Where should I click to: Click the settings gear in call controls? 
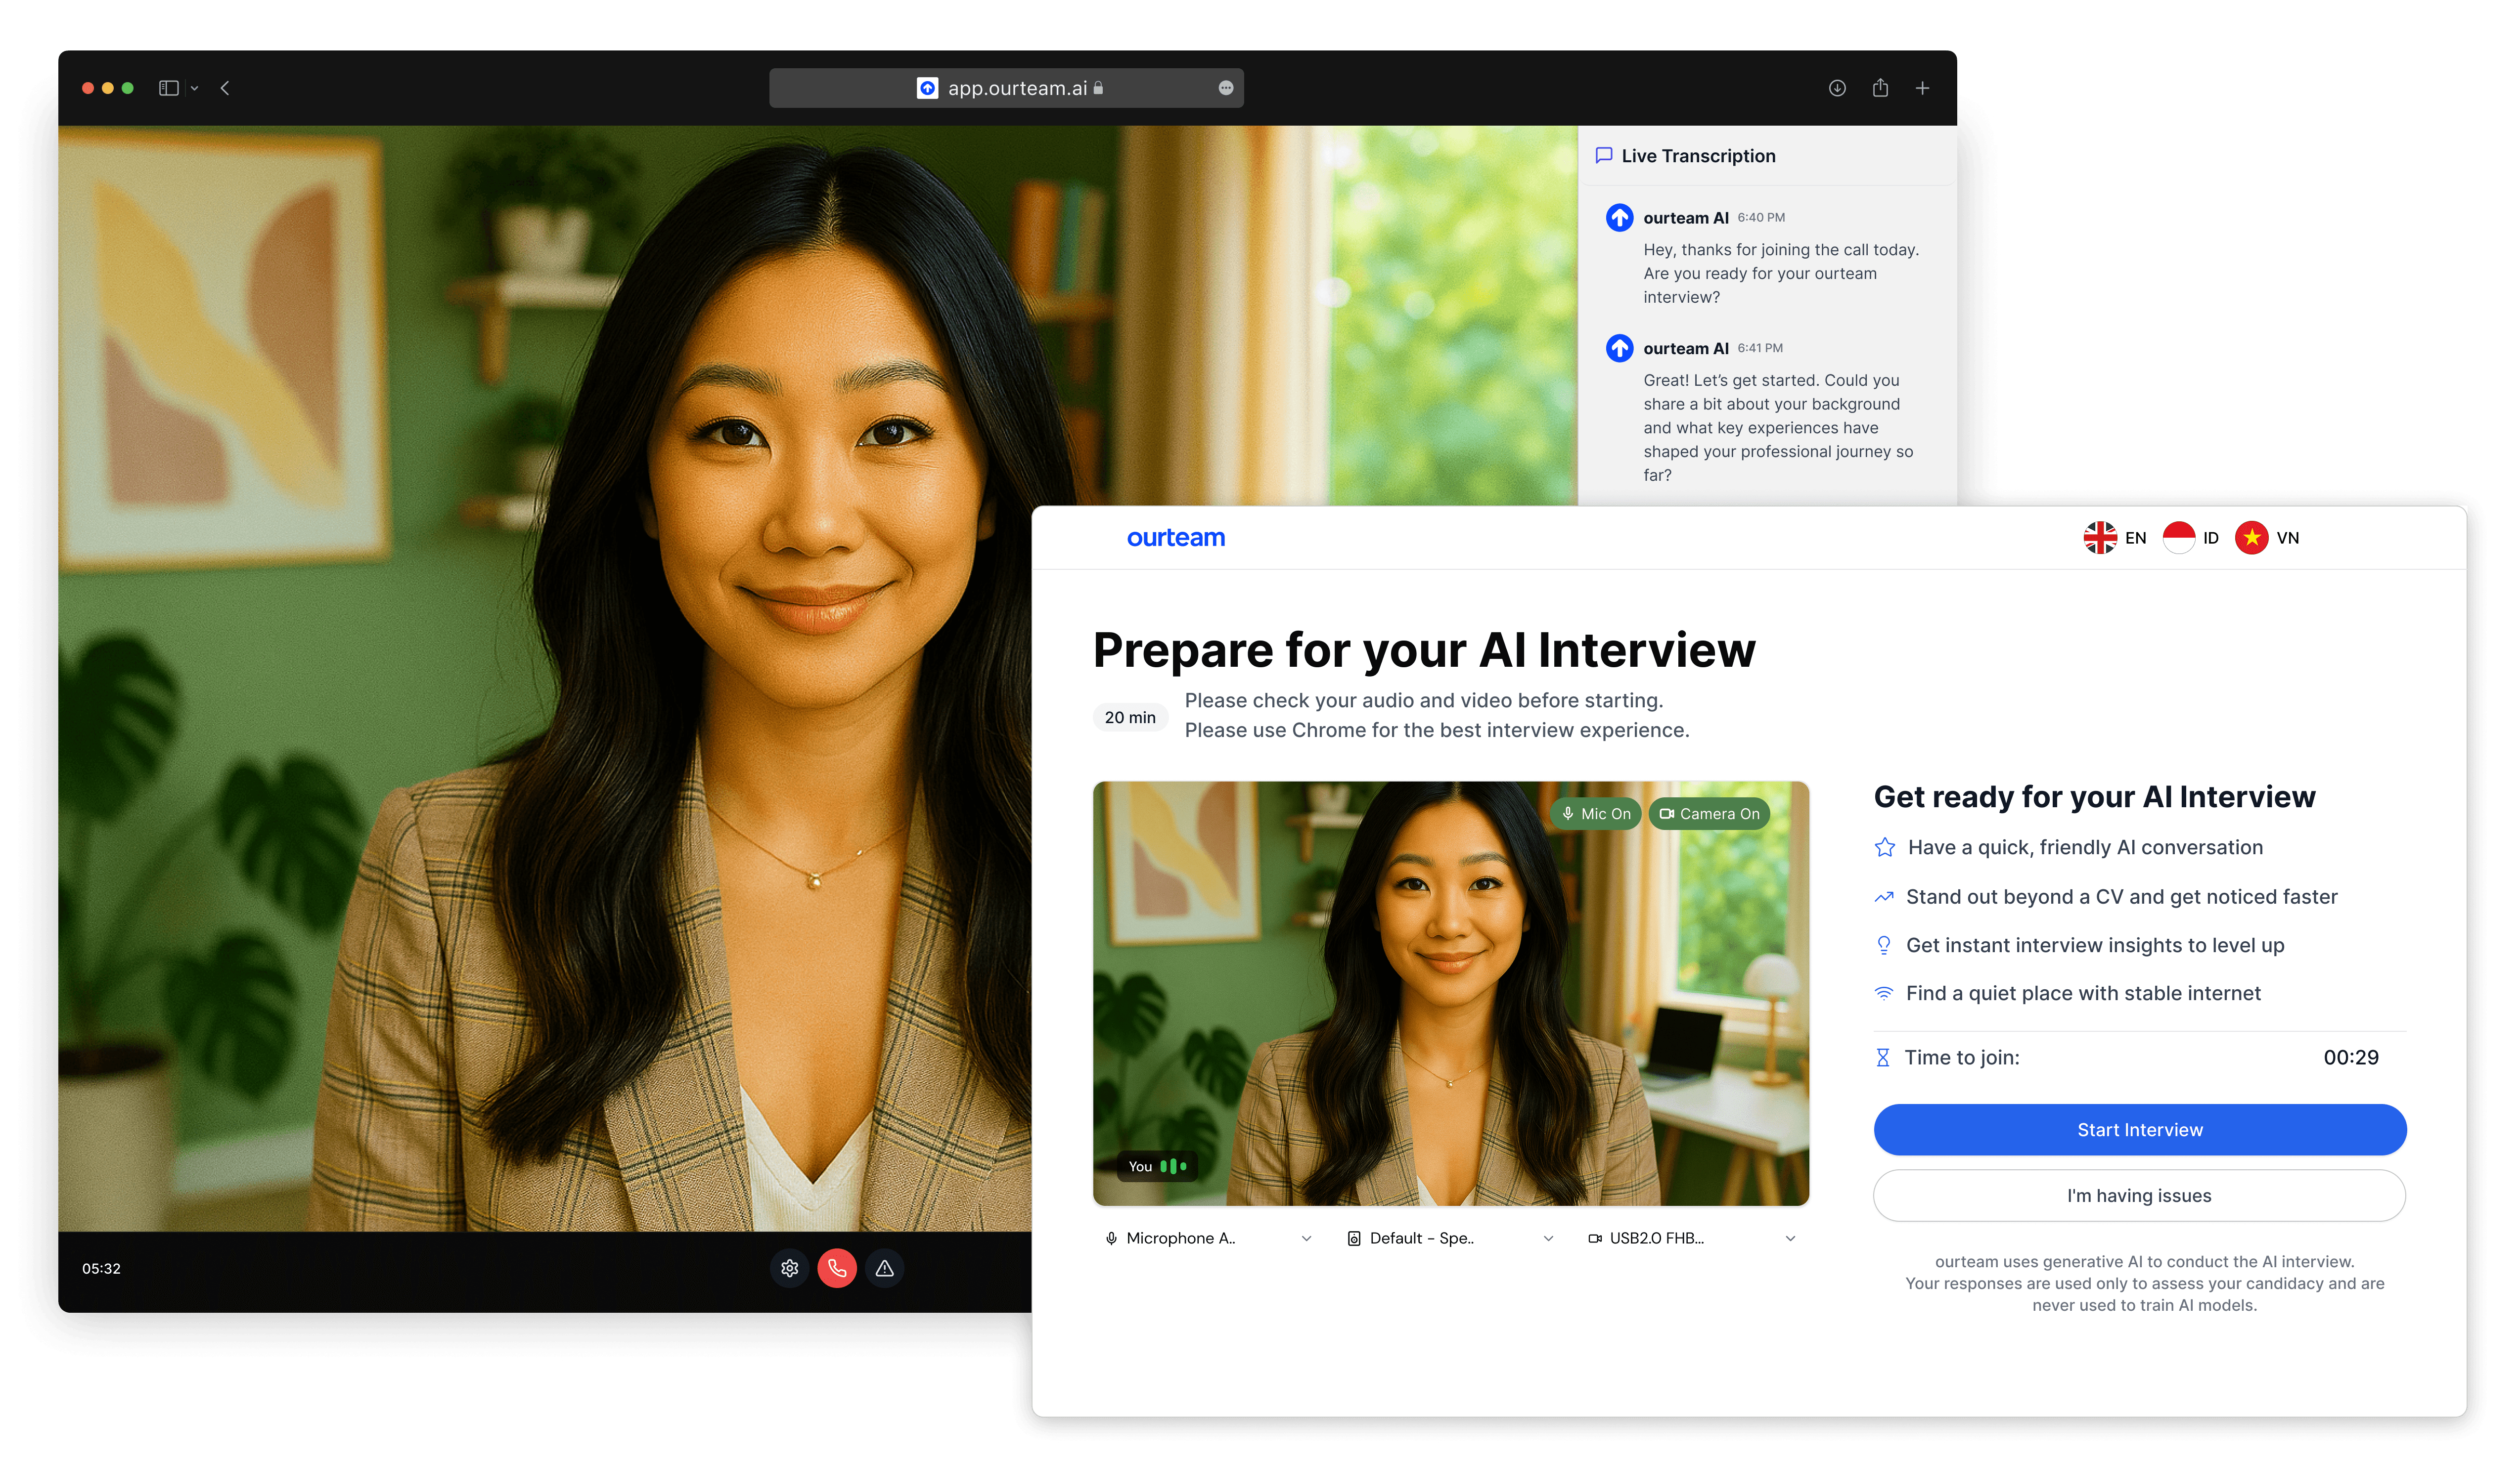pos(789,1268)
